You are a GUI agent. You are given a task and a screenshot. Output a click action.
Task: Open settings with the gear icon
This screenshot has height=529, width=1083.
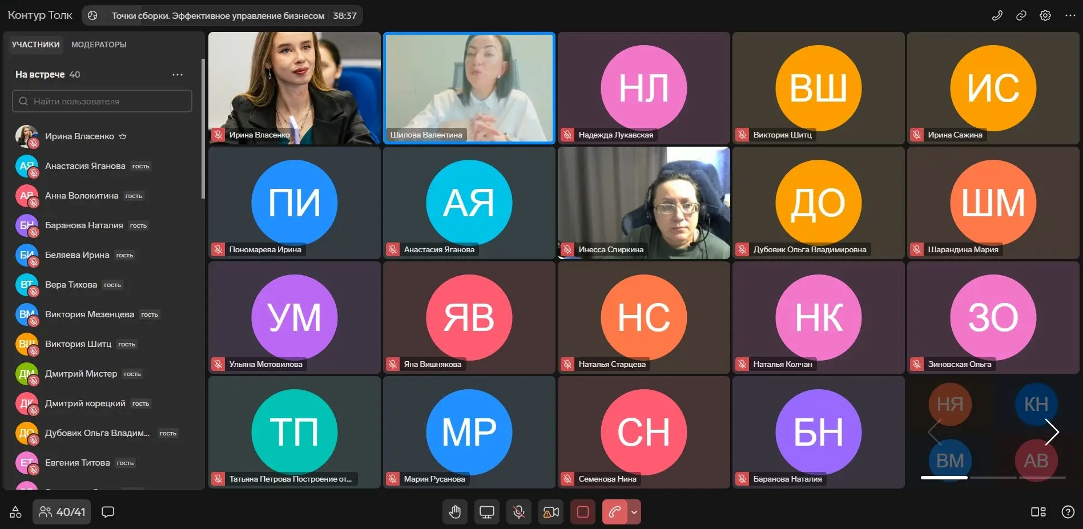(1045, 15)
